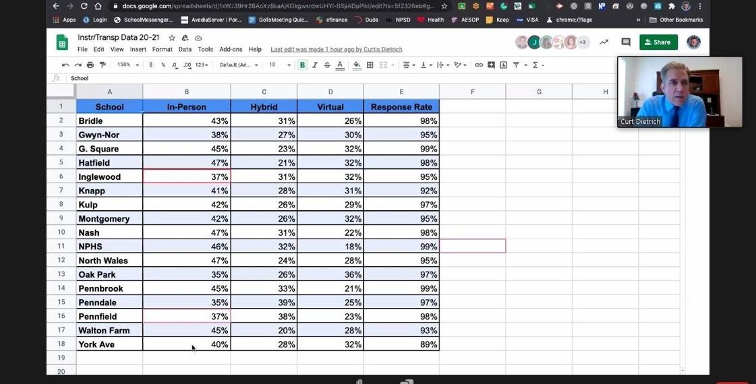Click the Undo icon in the toolbar
The height and width of the screenshot is (384, 756).
[65, 65]
